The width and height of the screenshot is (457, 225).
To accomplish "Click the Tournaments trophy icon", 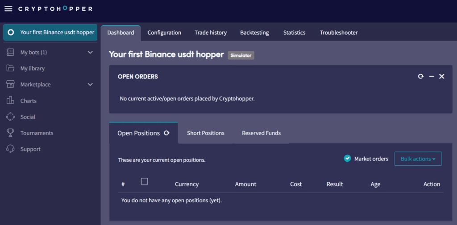I will 10,133.
